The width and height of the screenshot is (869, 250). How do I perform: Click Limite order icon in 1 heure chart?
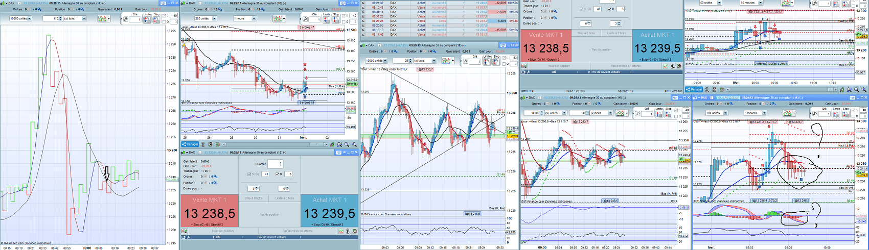coord(327,20)
